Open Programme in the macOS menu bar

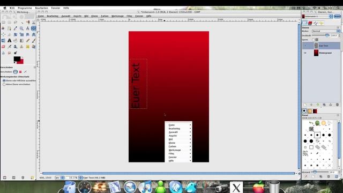(25, 8)
